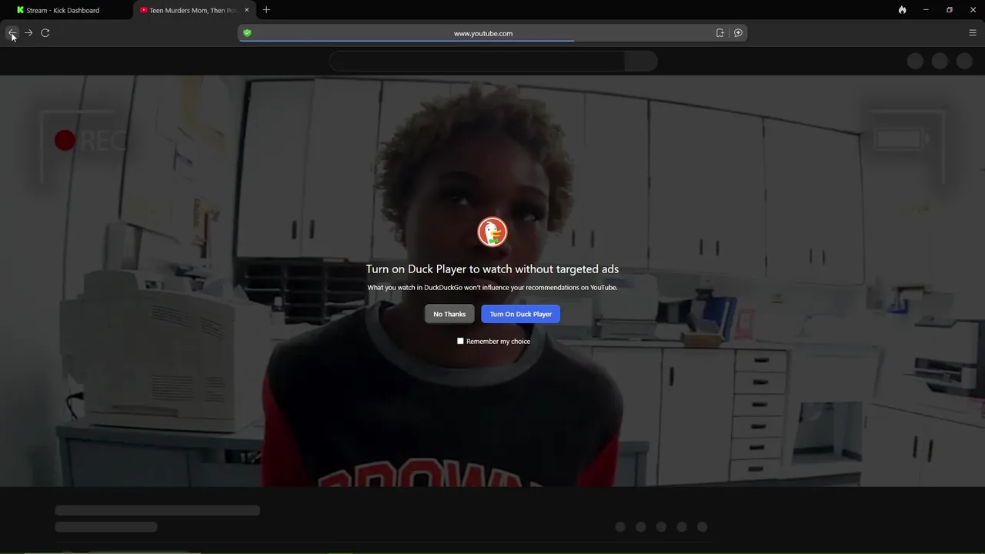The width and height of the screenshot is (985, 554).
Task: Open the green privacy shield in address bar
Action: click(247, 33)
